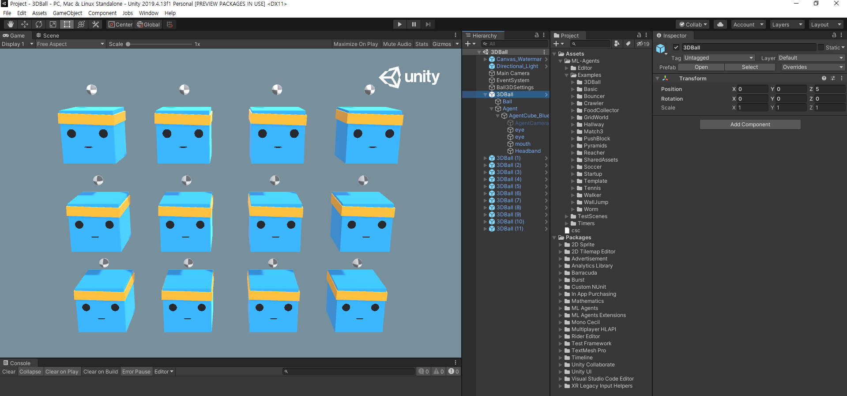Lock the Hierarchy panel

point(537,35)
